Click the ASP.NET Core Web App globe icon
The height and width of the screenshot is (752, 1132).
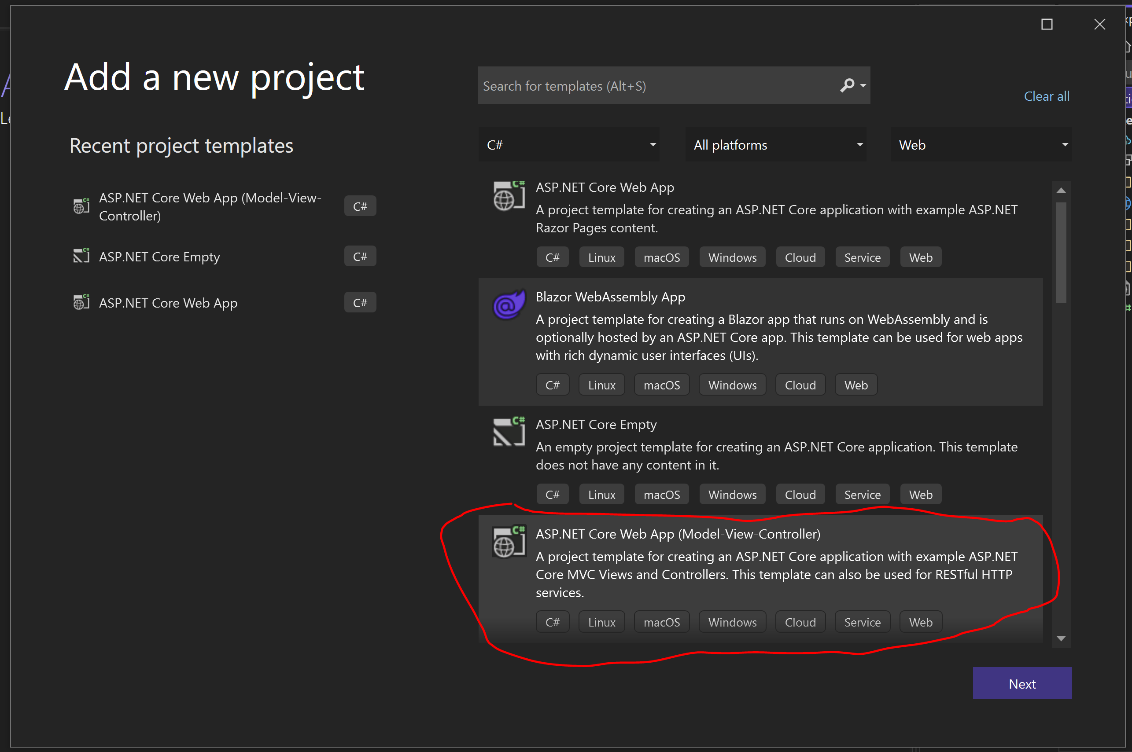508,195
